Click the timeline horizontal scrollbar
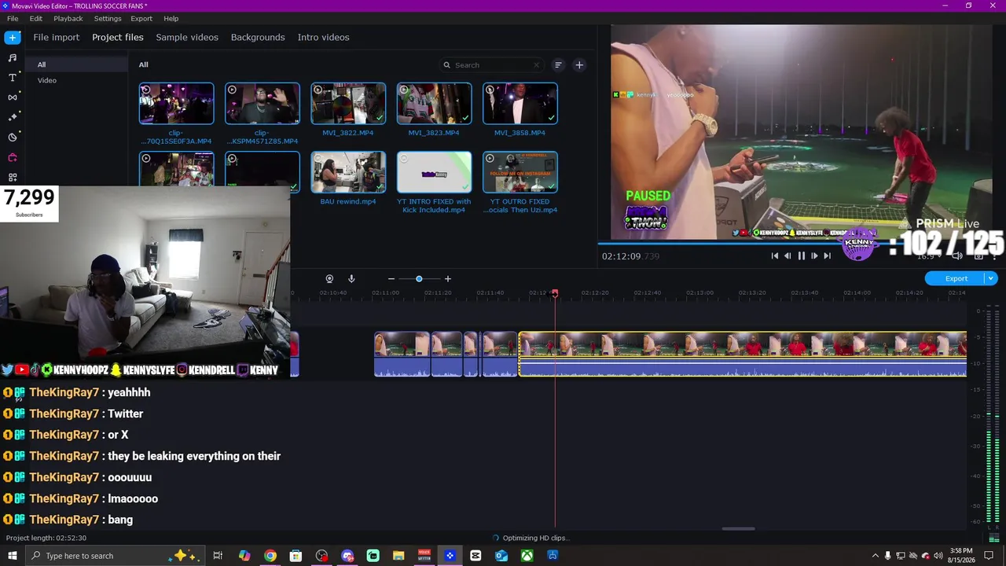 738,528
